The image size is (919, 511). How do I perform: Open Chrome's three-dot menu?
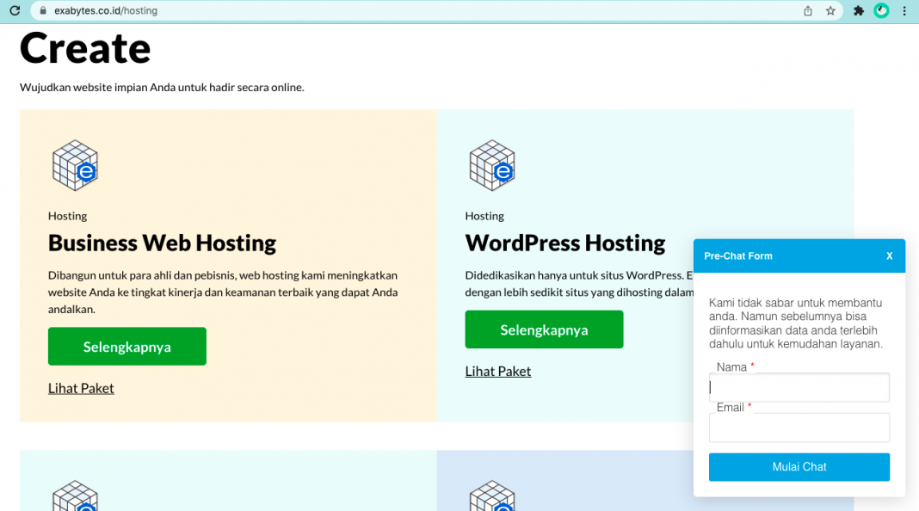pyautogui.click(x=904, y=11)
